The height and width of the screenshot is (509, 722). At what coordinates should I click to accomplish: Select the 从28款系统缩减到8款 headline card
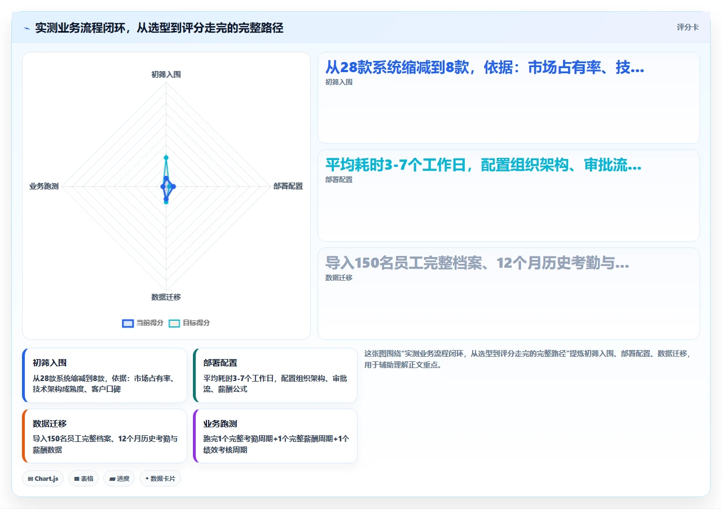click(x=509, y=98)
